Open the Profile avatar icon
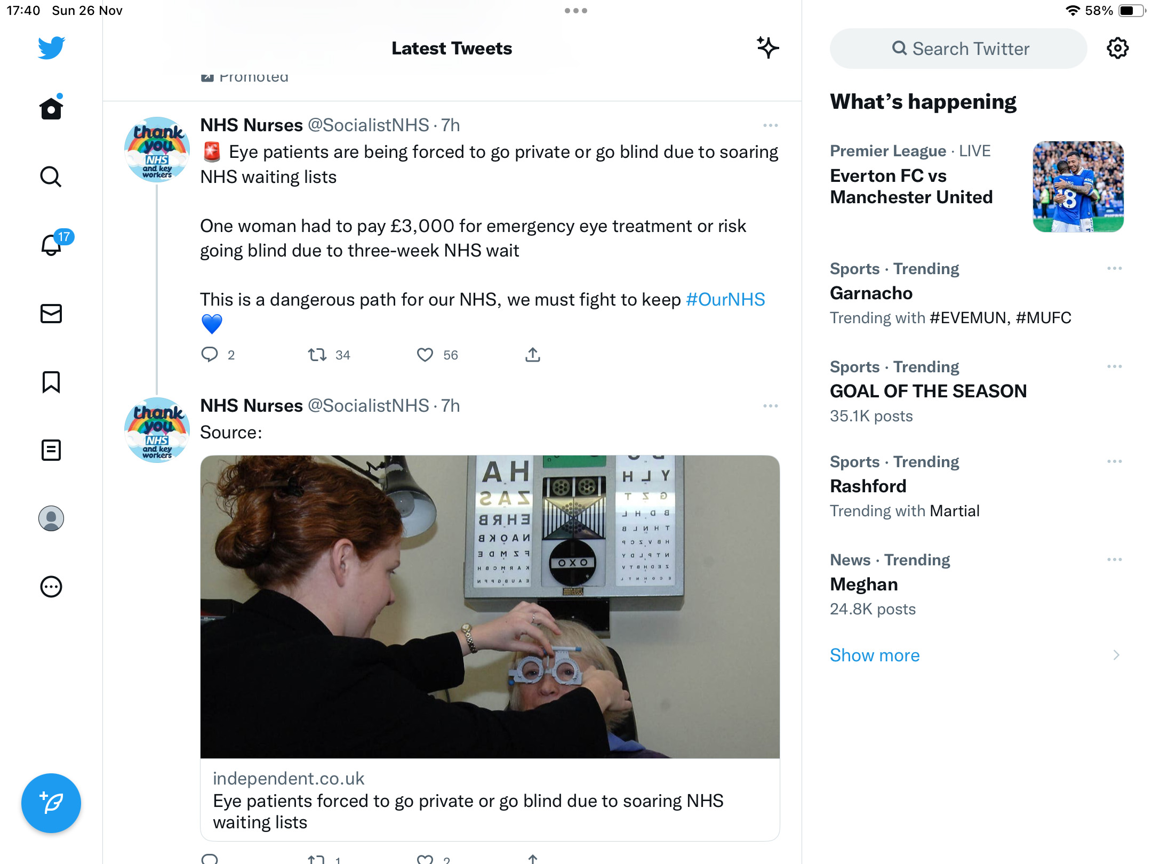This screenshot has height=864, width=1152. pyautogui.click(x=51, y=518)
